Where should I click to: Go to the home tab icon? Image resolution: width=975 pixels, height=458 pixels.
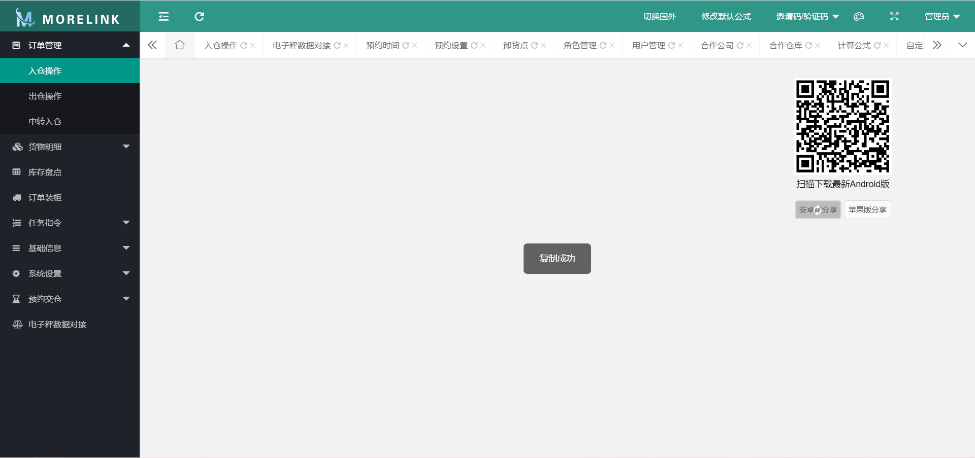pos(179,45)
